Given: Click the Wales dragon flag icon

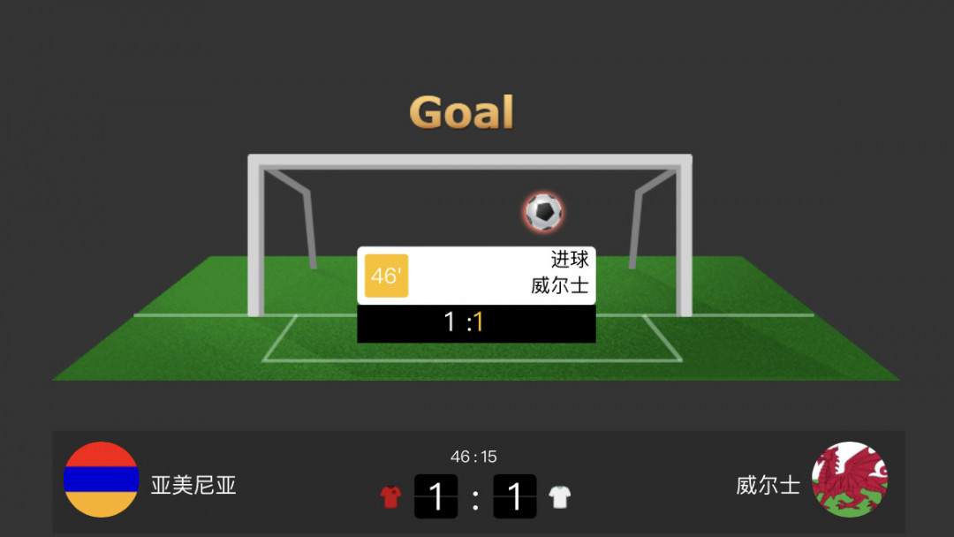Looking at the screenshot, I should tap(850, 480).
